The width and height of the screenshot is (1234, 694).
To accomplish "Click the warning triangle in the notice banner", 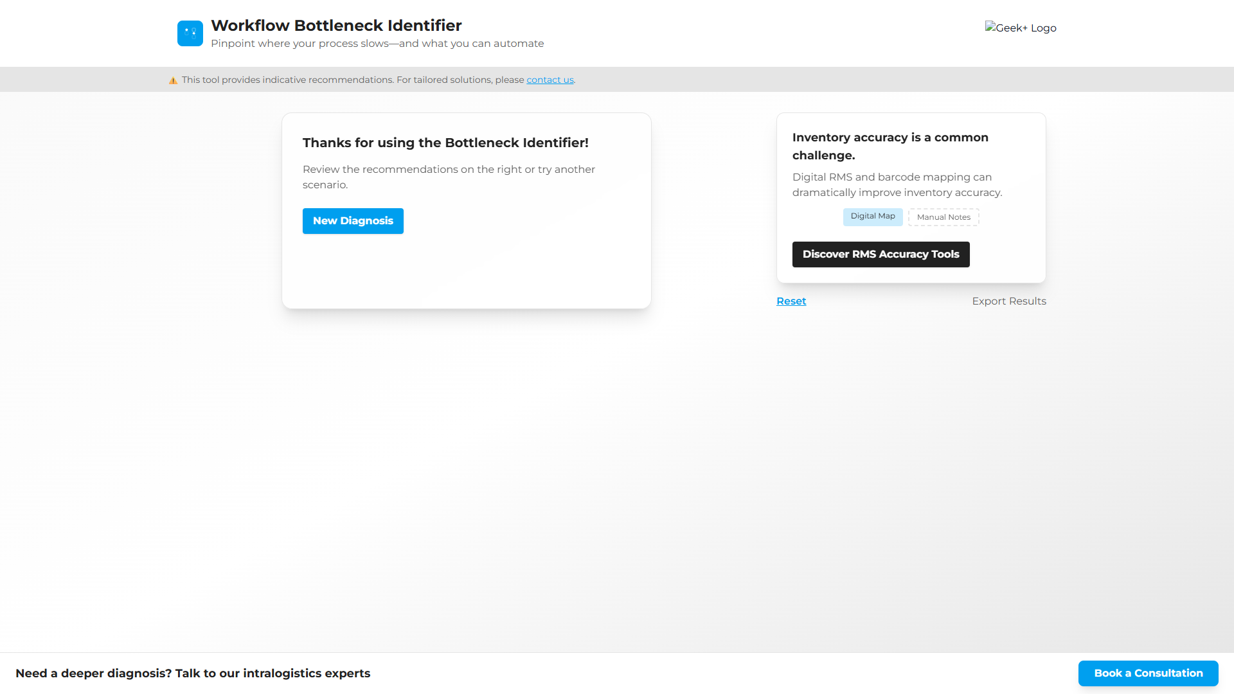I will coord(173,80).
